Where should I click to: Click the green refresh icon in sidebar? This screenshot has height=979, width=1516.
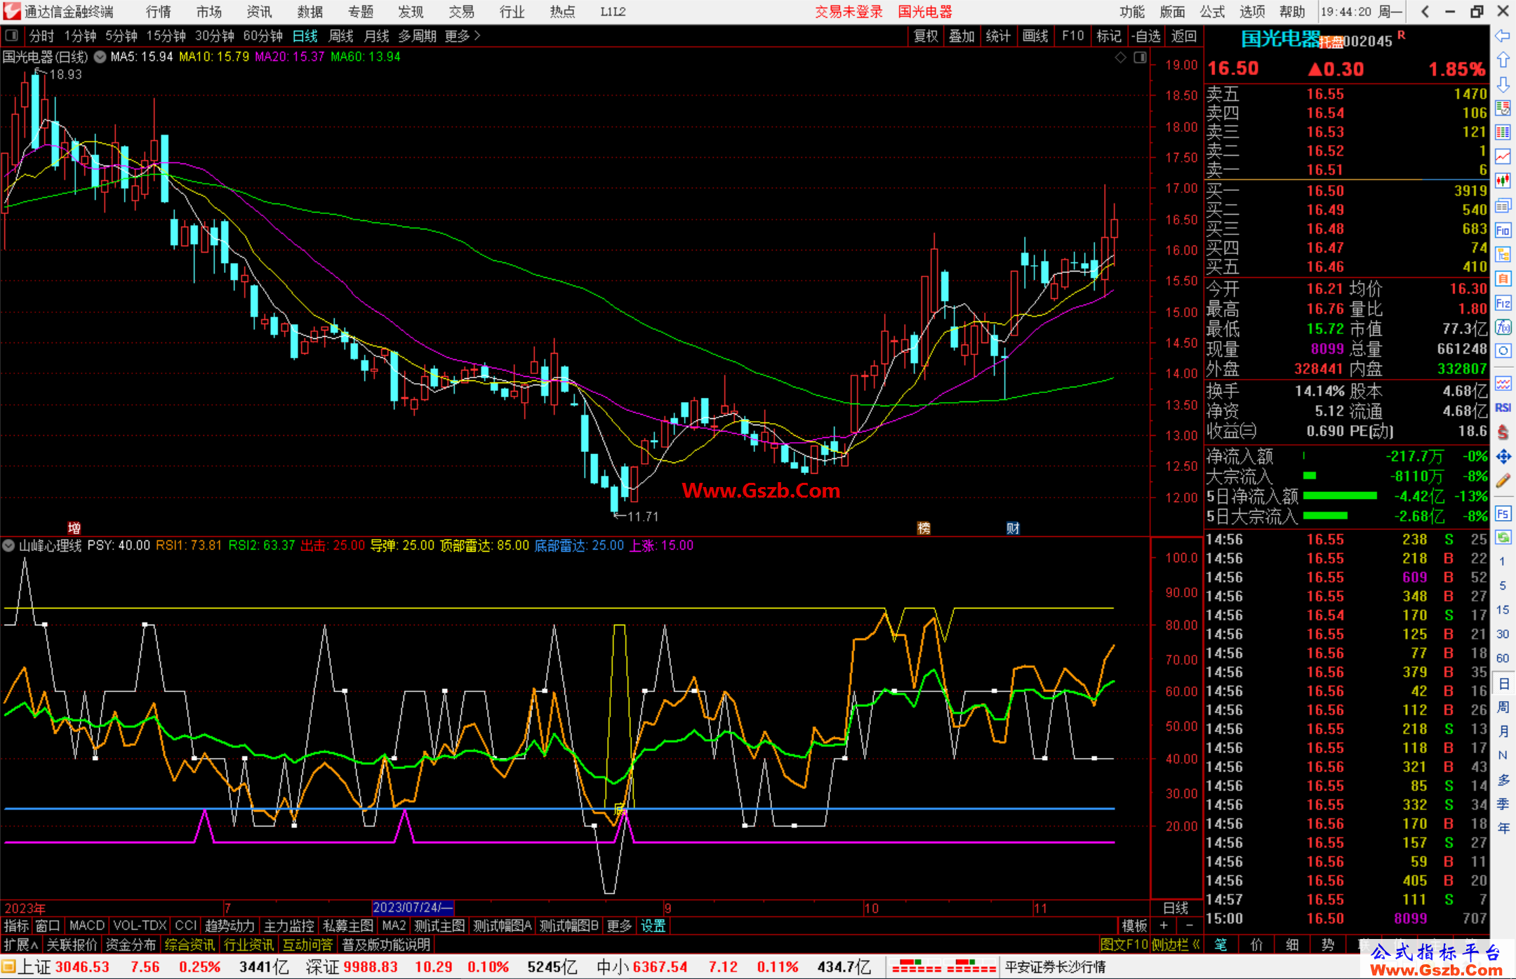point(1503,538)
